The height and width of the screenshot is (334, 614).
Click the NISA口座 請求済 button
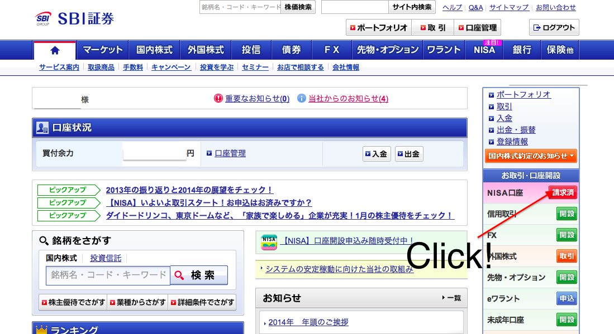[563, 192]
